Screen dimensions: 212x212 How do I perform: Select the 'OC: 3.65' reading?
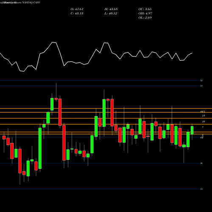pyautogui.click(x=145, y=9)
